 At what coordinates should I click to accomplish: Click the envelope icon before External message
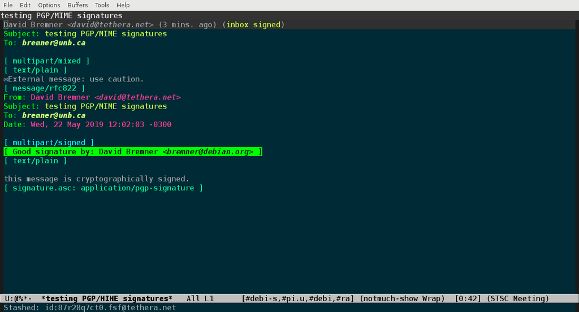point(6,80)
